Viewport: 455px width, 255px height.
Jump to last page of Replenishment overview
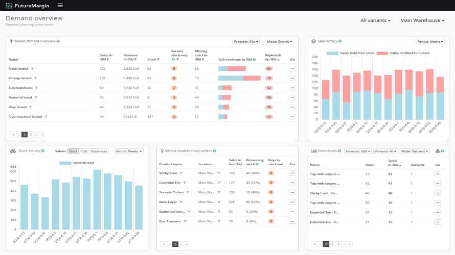tap(42, 135)
